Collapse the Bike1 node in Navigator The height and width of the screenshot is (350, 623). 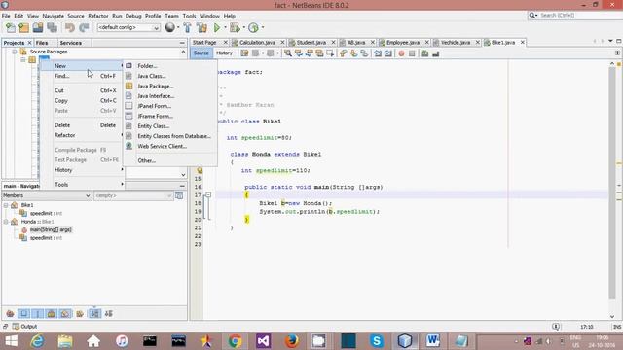(x=6, y=205)
